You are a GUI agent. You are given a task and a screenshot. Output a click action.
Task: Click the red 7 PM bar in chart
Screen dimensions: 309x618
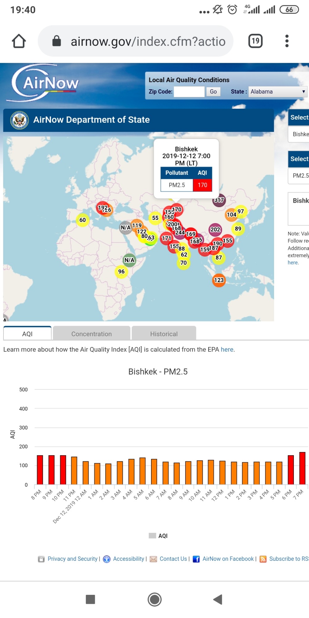point(302,468)
